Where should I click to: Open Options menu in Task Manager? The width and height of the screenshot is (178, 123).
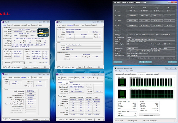point(121,71)
